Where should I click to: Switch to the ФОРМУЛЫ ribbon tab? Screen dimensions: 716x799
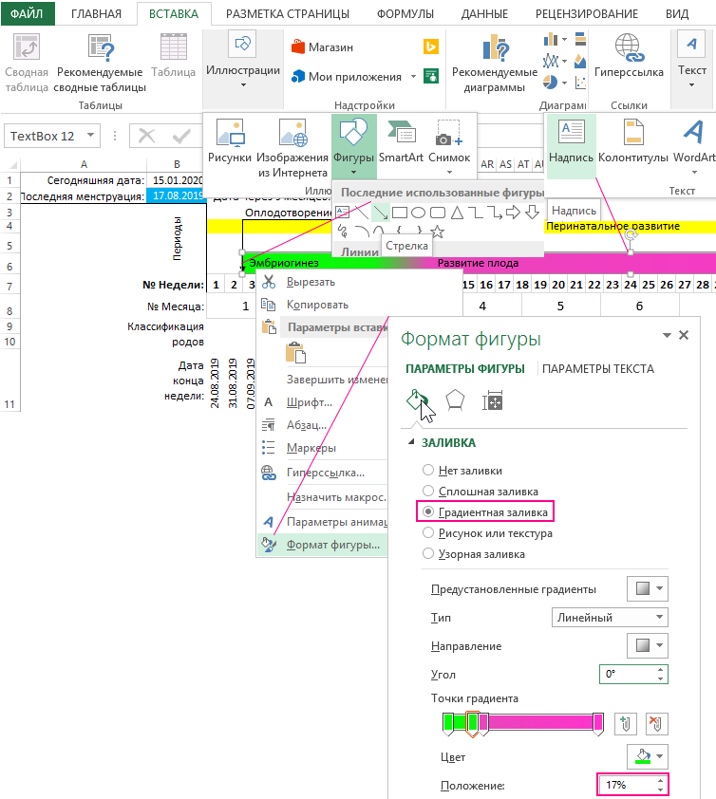pos(405,13)
